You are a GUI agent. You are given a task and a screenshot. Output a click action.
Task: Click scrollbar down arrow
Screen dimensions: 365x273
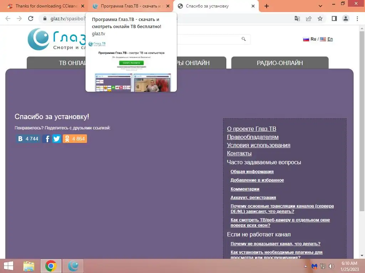tap(362, 256)
